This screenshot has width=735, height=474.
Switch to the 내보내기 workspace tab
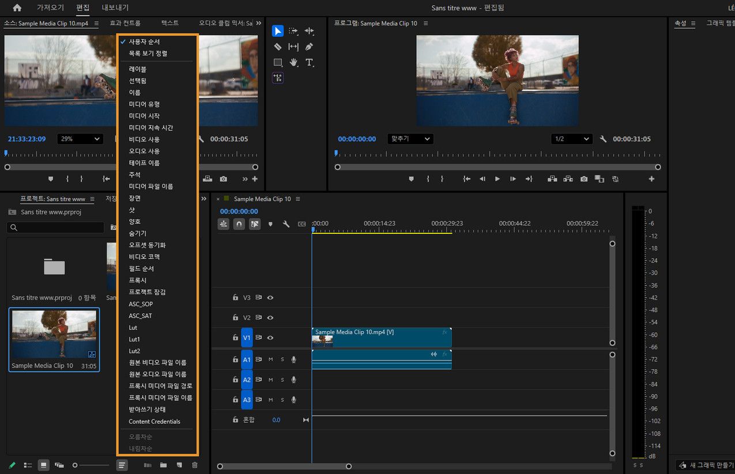tap(115, 8)
